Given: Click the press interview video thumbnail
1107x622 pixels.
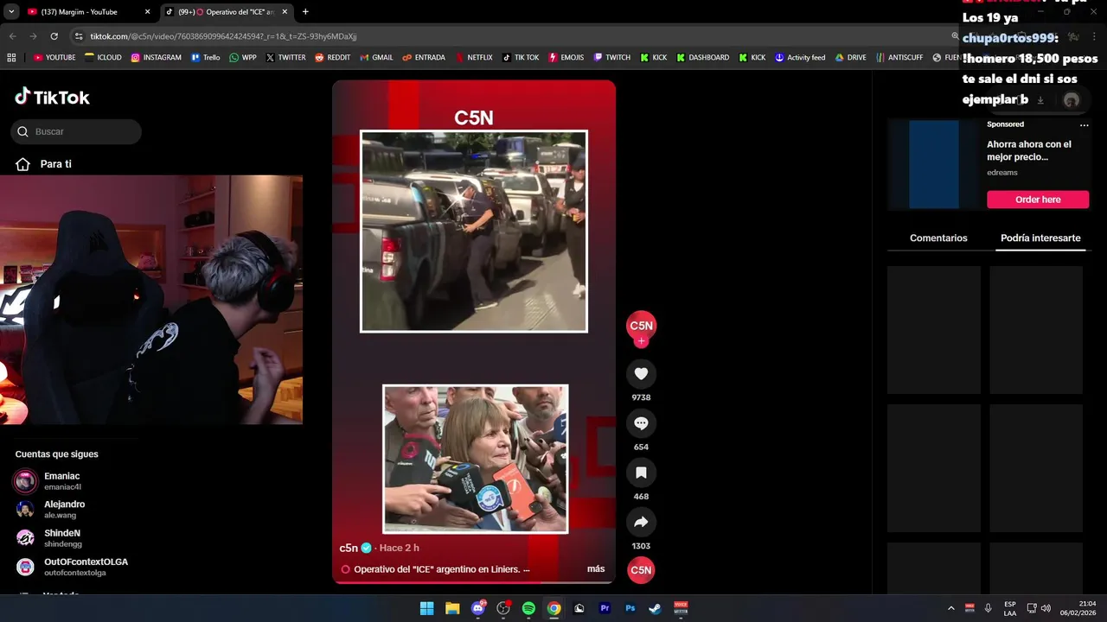Looking at the screenshot, I should click(476, 459).
